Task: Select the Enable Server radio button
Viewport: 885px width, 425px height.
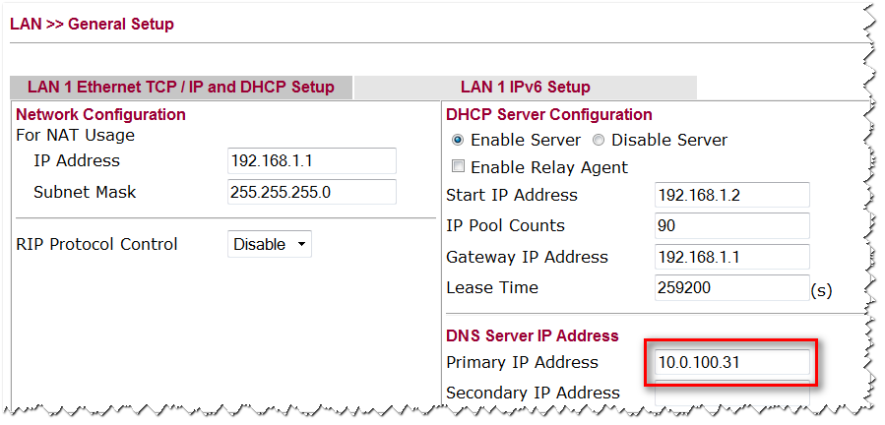Action: [458, 140]
